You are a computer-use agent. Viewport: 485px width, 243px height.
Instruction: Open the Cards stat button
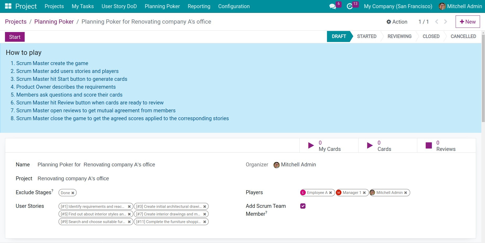tap(388, 146)
